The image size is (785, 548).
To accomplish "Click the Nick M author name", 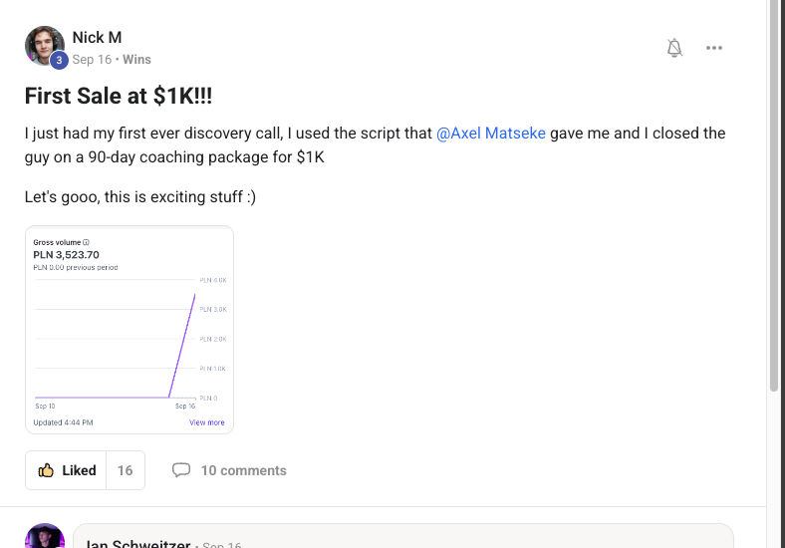I will [x=97, y=38].
